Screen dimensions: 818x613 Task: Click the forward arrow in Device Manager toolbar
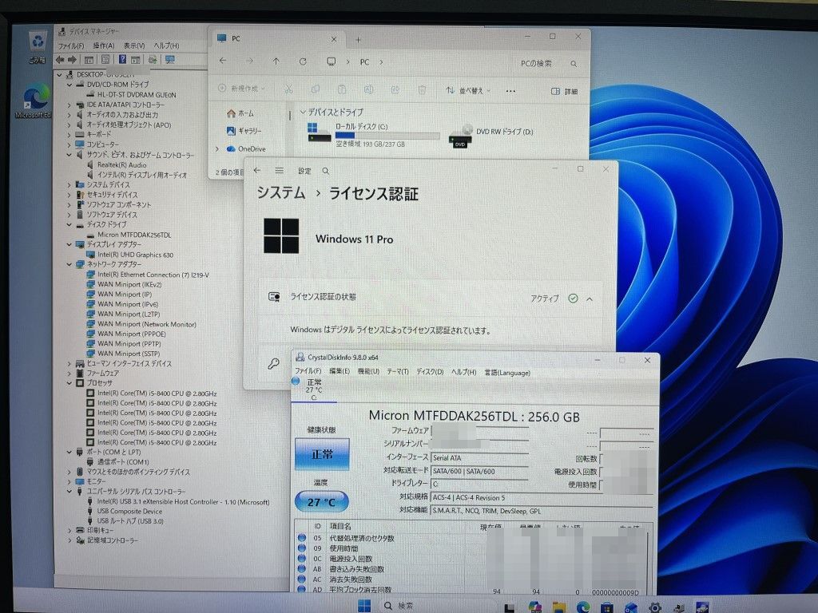(72, 59)
